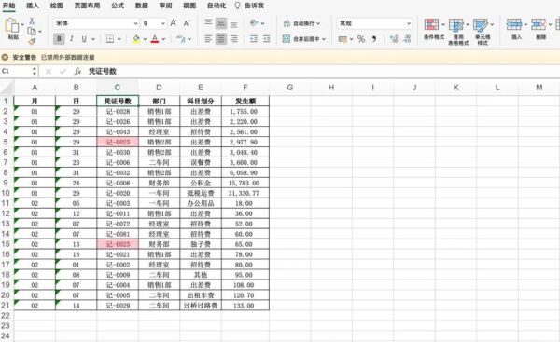Open Conditional Formatting (条件格式)
560x342 pixels.
(x=434, y=29)
